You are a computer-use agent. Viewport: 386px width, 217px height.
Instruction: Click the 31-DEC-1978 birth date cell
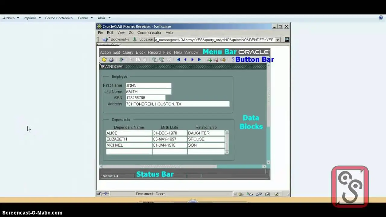[170, 133]
